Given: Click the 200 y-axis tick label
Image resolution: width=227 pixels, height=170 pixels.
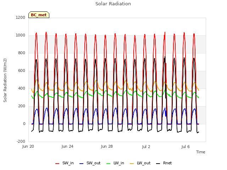Looking at the screenshot, I should click(22, 106).
